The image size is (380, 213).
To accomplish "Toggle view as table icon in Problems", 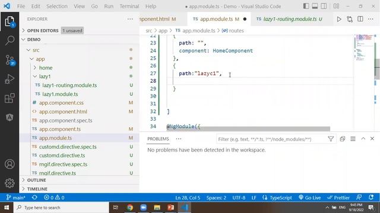I will tap(353, 139).
